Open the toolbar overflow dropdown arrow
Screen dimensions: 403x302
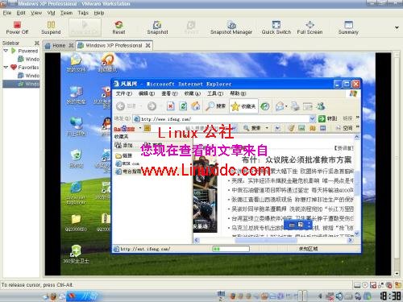397,27
